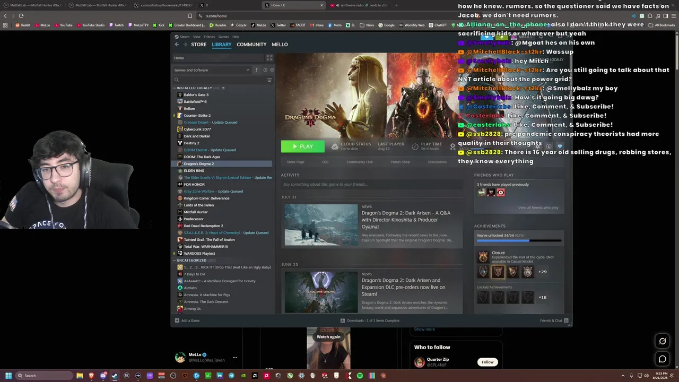Open the Reddit bookmark
679x382 pixels.
22,25
